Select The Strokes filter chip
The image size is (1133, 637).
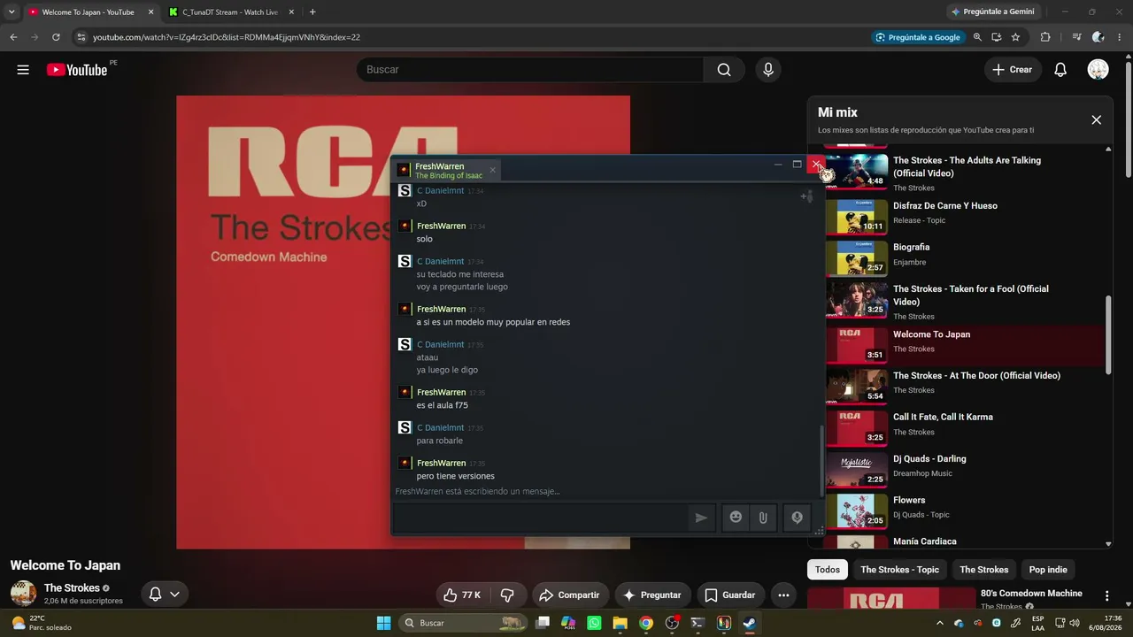point(983,570)
